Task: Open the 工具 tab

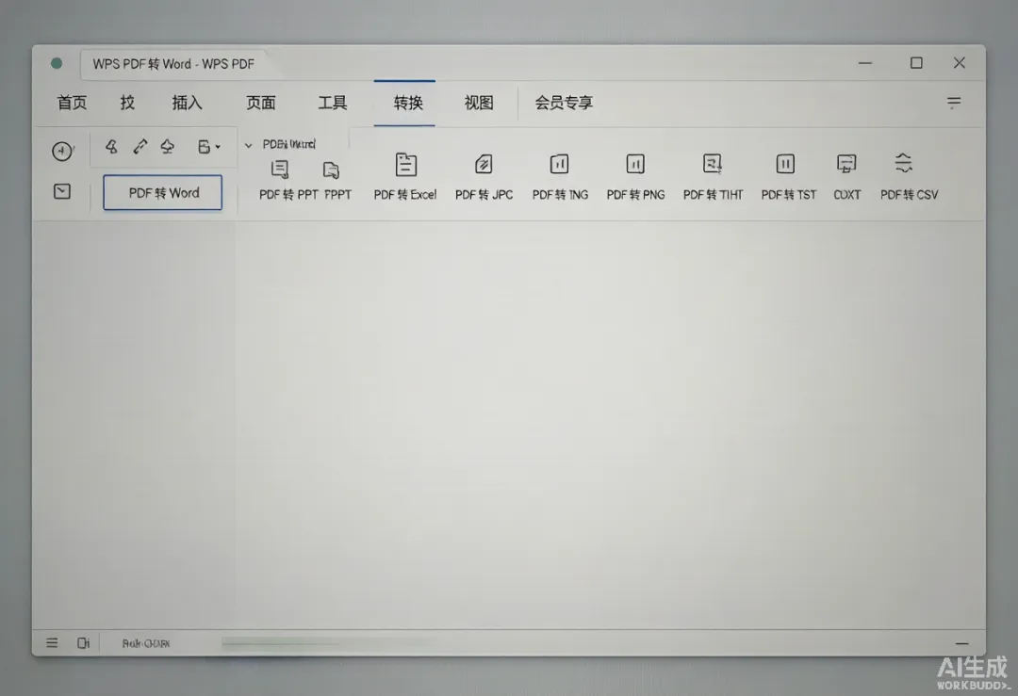Action: [333, 103]
